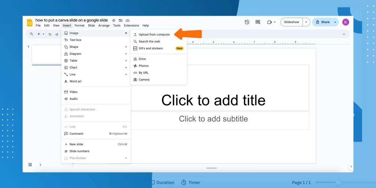Open the meeting camera dropdown arrow
Image resolution: width=376 pixels, height=188 pixels.
(275, 22)
